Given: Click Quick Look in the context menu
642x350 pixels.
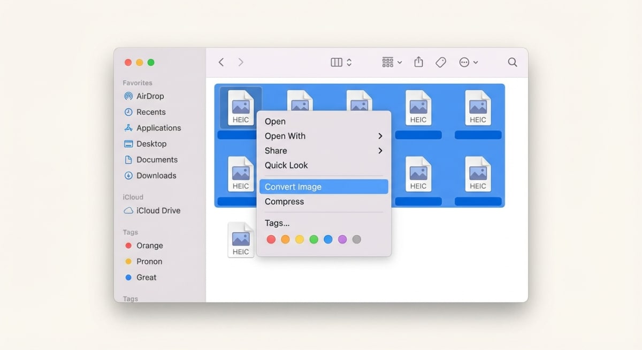Looking at the screenshot, I should [x=286, y=166].
